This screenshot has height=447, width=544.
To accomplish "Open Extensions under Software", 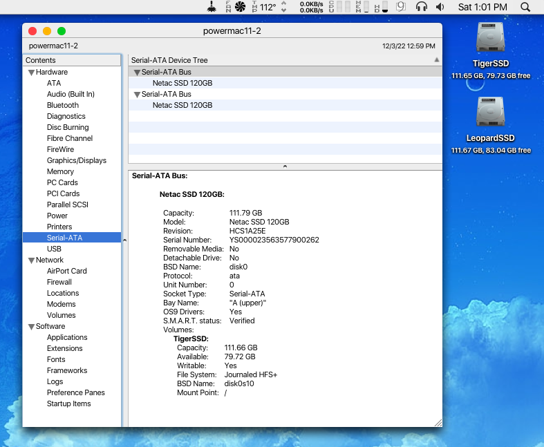I will pos(64,348).
